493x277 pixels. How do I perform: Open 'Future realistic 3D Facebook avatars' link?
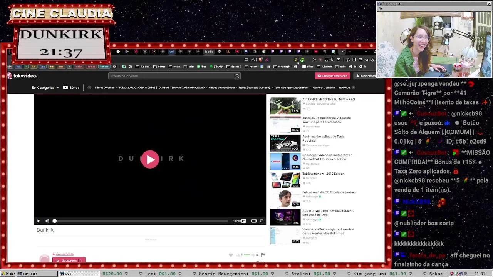pyautogui.click(x=329, y=192)
